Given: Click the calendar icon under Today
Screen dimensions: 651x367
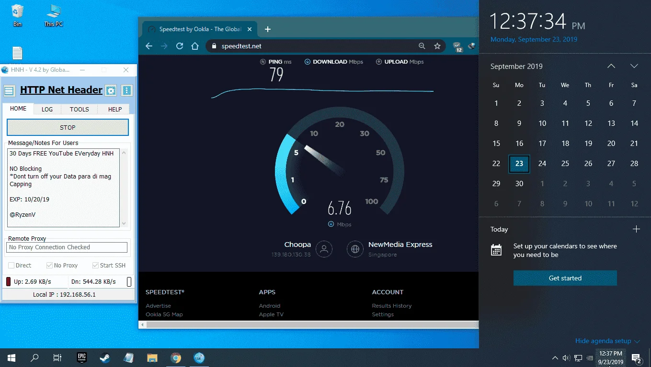Looking at the screenshot, I should click(x=496, y=250).
